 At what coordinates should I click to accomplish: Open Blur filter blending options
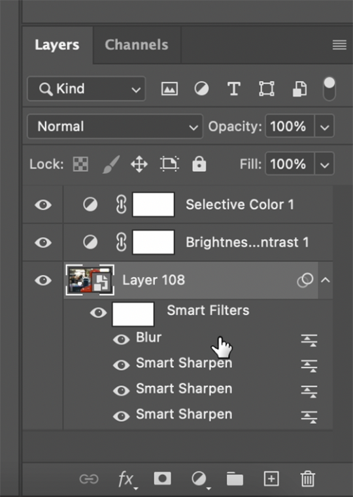309,340
